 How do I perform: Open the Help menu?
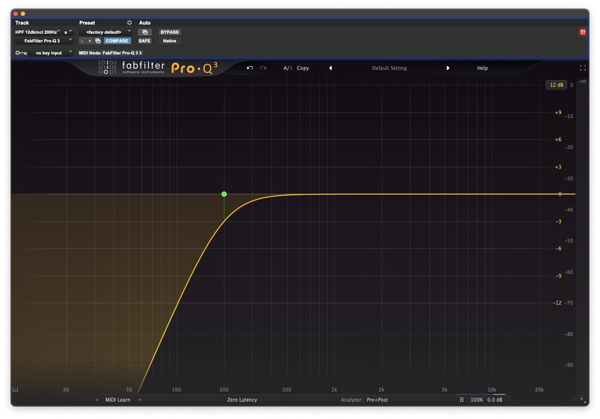point(482,68)
